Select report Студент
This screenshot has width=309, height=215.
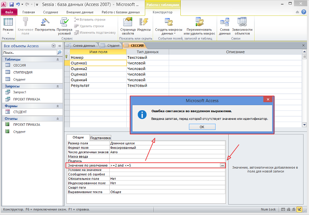(x=32, y=132)
